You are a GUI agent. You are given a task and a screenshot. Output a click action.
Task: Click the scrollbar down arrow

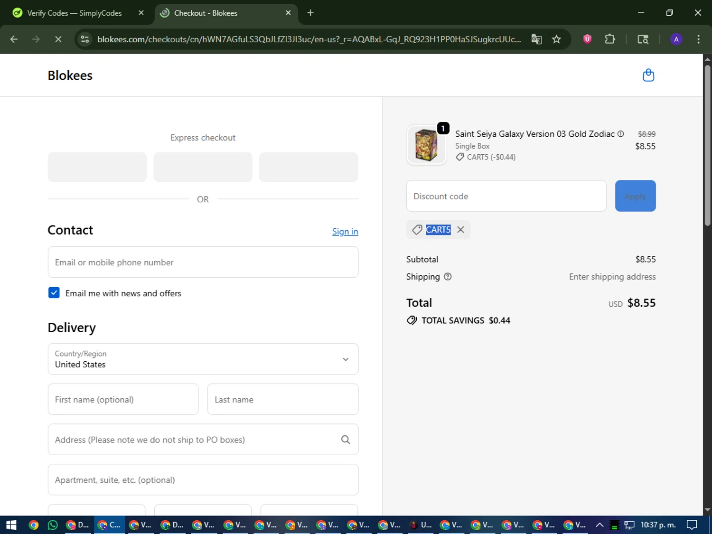pos(707,510)
